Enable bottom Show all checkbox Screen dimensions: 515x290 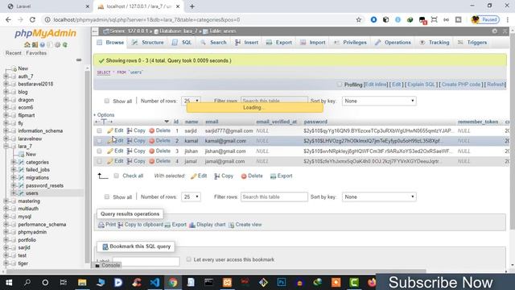tap(107, 197)
